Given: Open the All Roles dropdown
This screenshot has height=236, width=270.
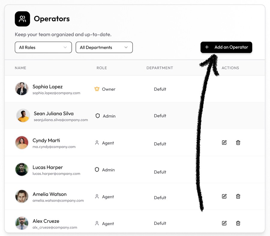Looking at the screenshot, I should point(43,47).
